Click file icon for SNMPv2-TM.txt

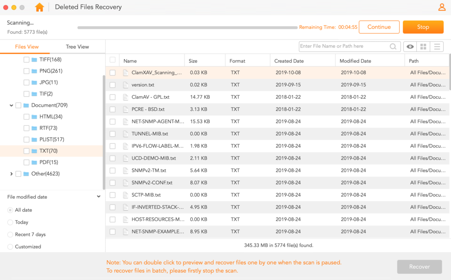[x=125, y=170]
